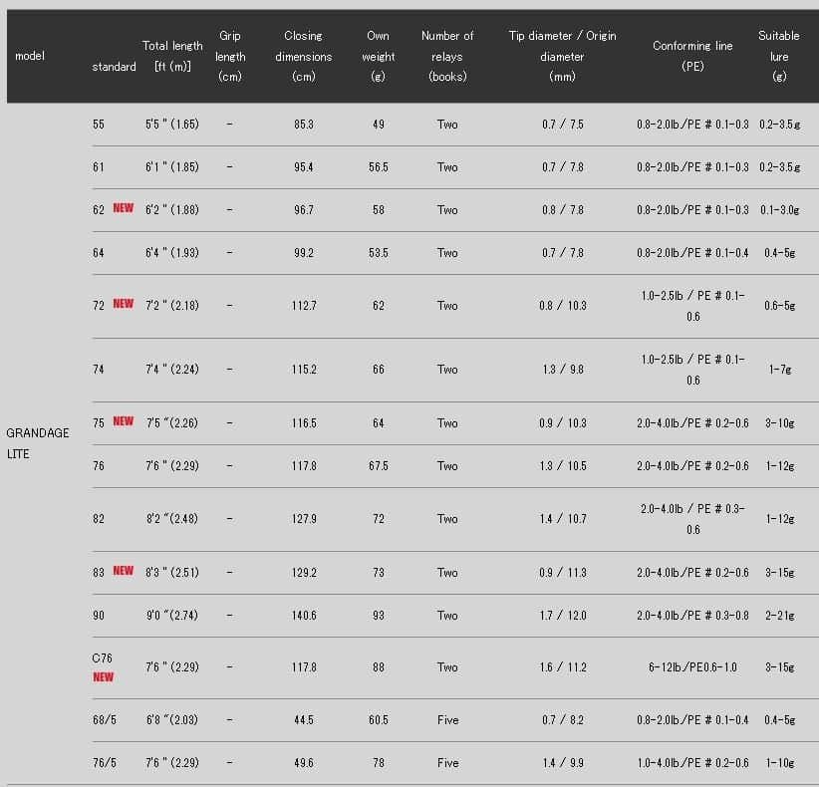Screen dimensions: 819x787
Task: Select the "C76" standard cell
Action: pos(102,658)
